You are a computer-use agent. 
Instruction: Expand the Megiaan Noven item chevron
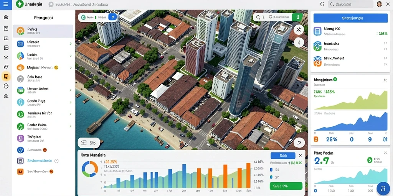71,67
